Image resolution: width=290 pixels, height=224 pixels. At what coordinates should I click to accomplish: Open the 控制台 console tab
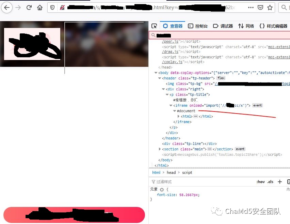click(x=198, y=26)
